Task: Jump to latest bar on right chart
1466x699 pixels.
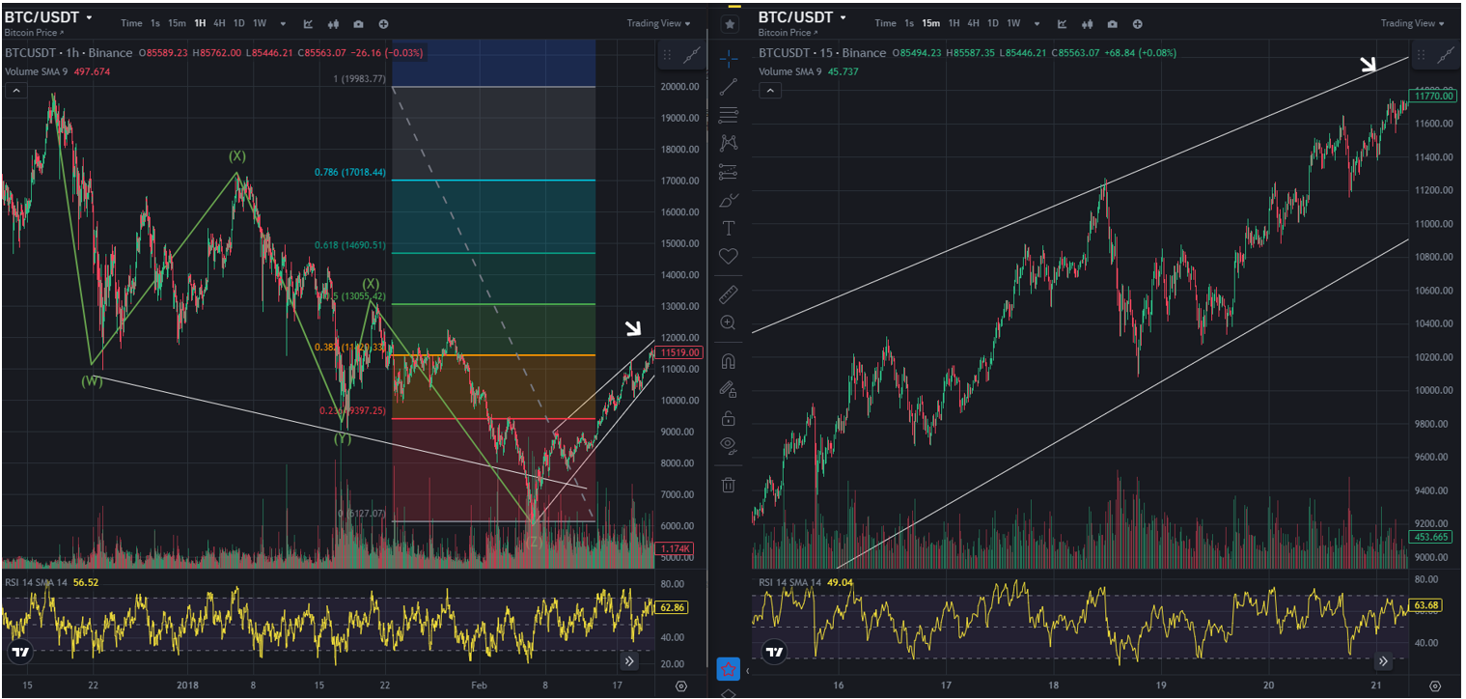Action: [1383, 661]
